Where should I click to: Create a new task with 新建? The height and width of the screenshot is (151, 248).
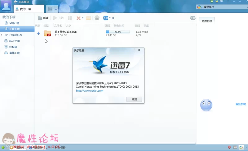[43, 18]
